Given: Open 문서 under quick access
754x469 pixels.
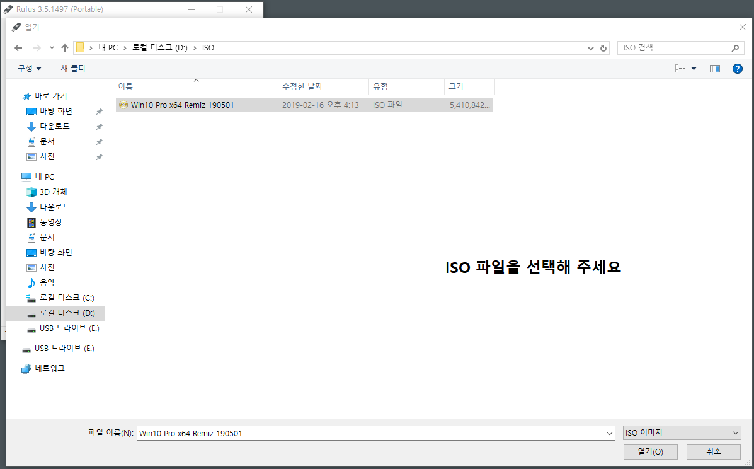Looking at the screenshot, I should tap(47, 141).
